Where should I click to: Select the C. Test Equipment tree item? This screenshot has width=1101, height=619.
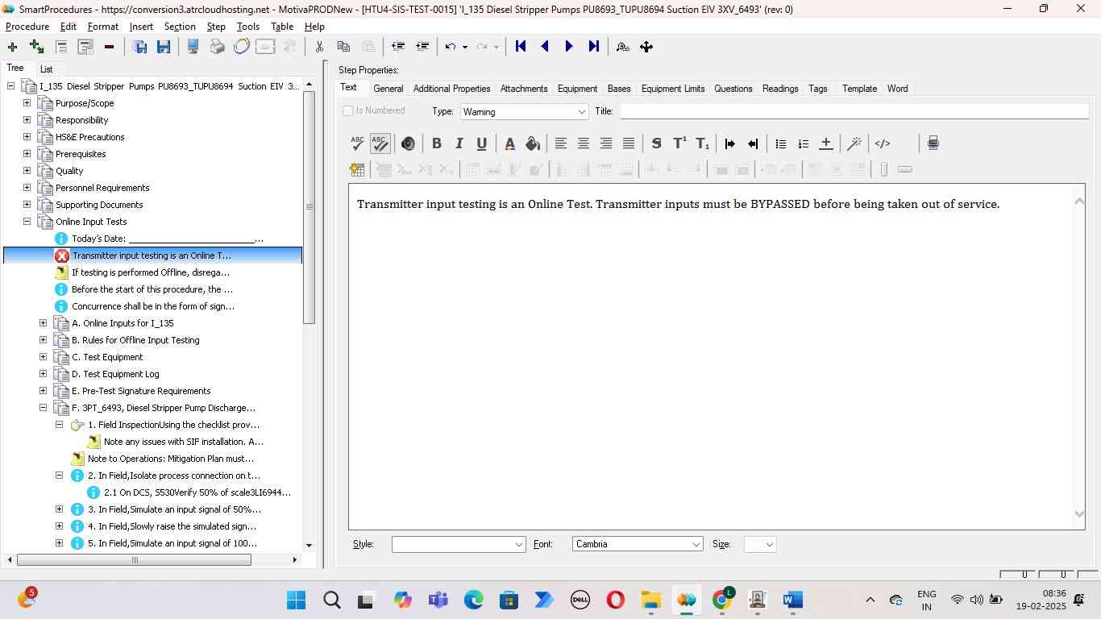click(107, 357)
